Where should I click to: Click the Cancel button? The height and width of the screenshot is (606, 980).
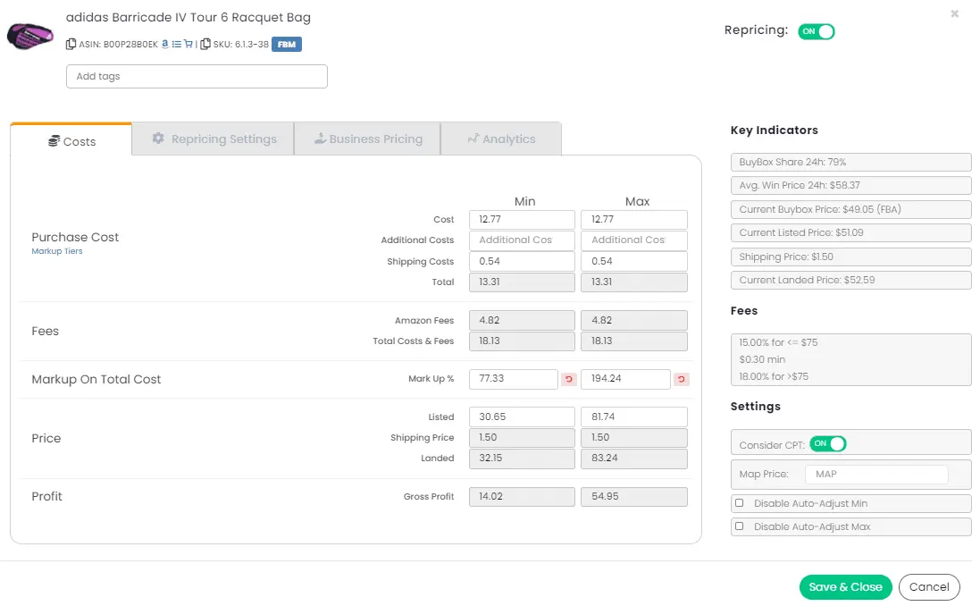[929, 586]
